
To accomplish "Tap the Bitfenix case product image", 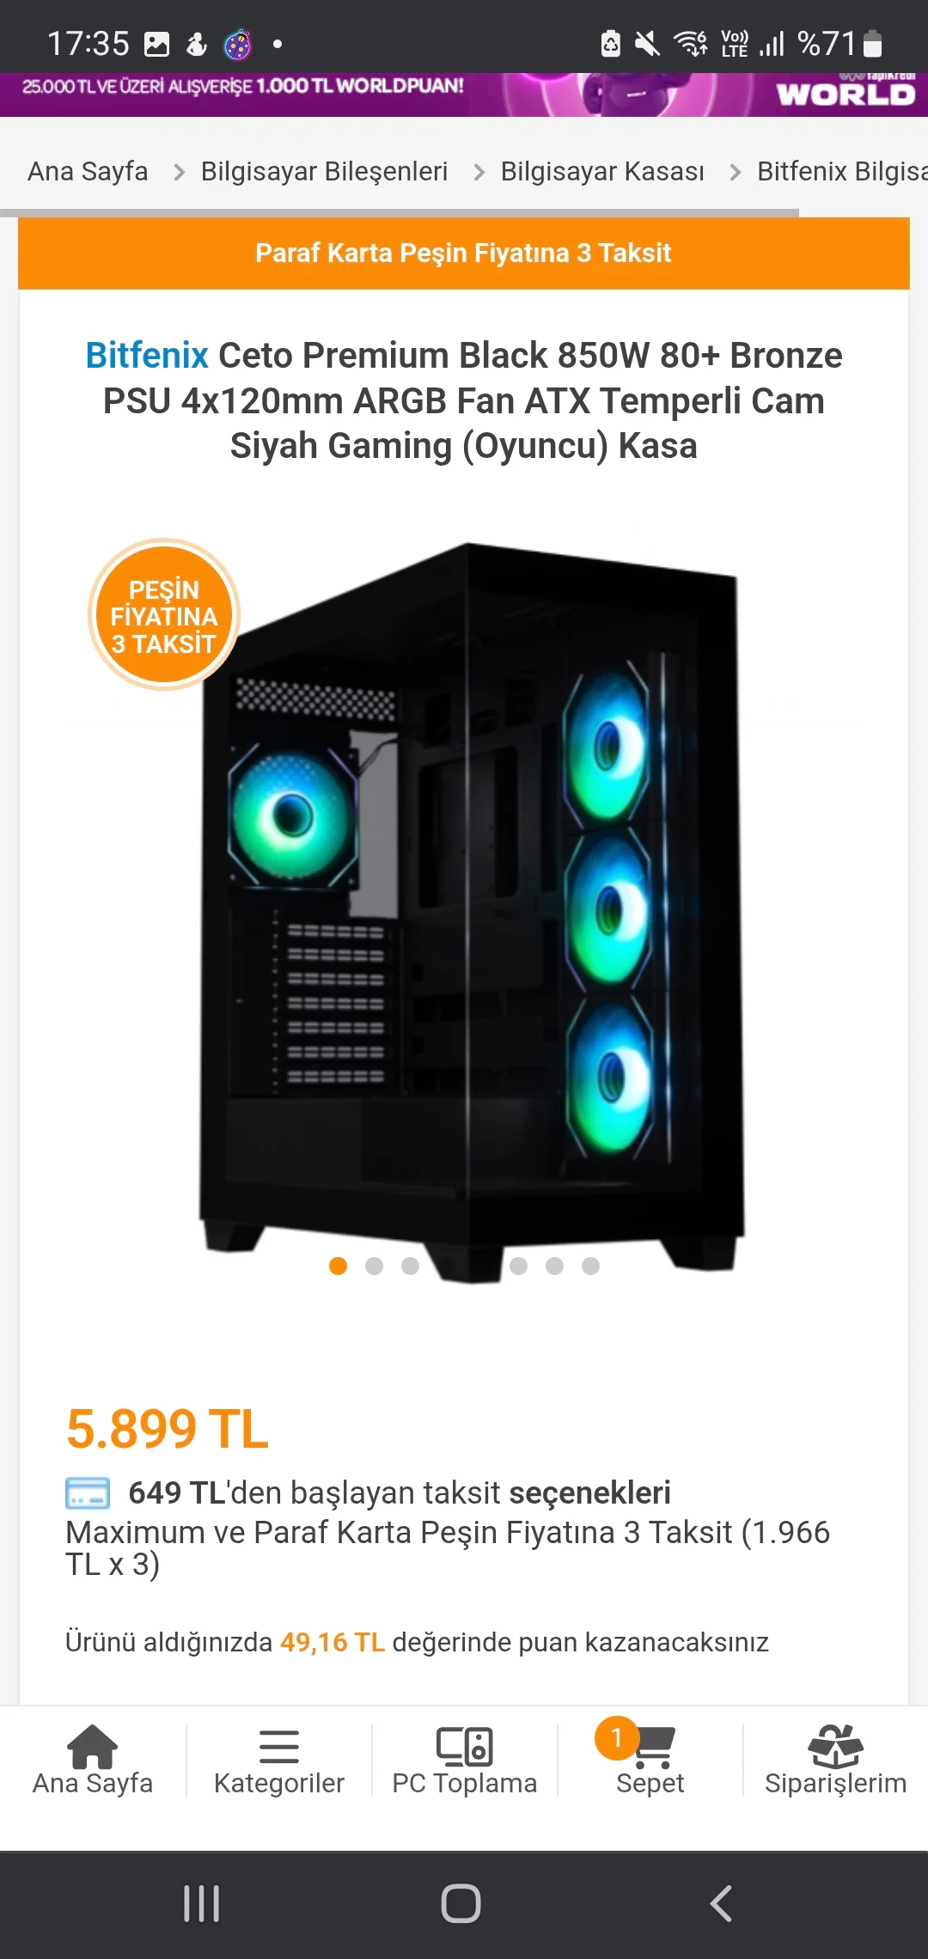I will (x=473, y=911).
